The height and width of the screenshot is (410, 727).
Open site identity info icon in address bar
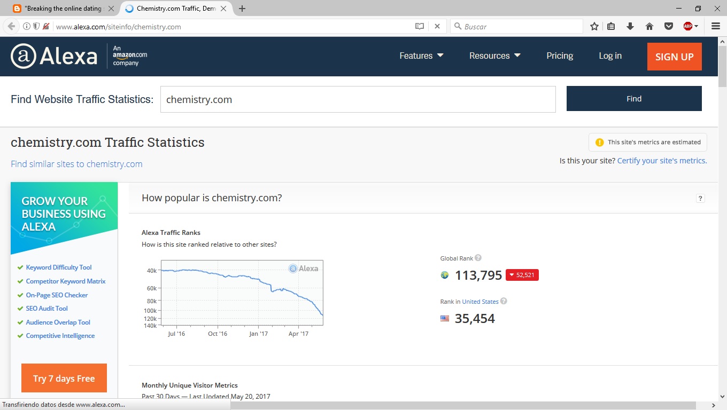click(27, 26)
